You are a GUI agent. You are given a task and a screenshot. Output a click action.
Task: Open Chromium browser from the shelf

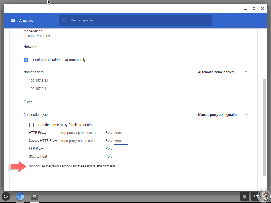click(x=20, y=196)
